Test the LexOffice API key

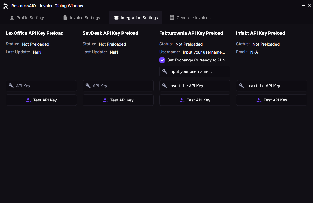pyautogui.click(x=41, y=100)
